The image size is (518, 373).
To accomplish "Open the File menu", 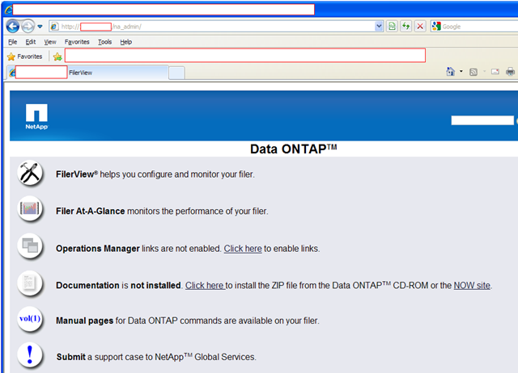I will pos(13,42).
